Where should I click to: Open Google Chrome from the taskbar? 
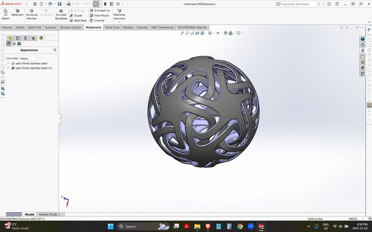pos(240,226)
